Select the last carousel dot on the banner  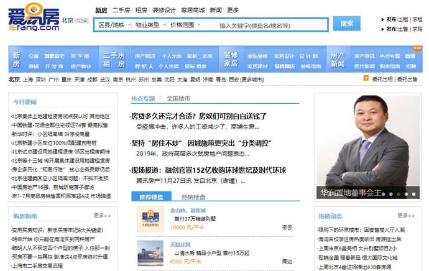click(x=414, y=194)
